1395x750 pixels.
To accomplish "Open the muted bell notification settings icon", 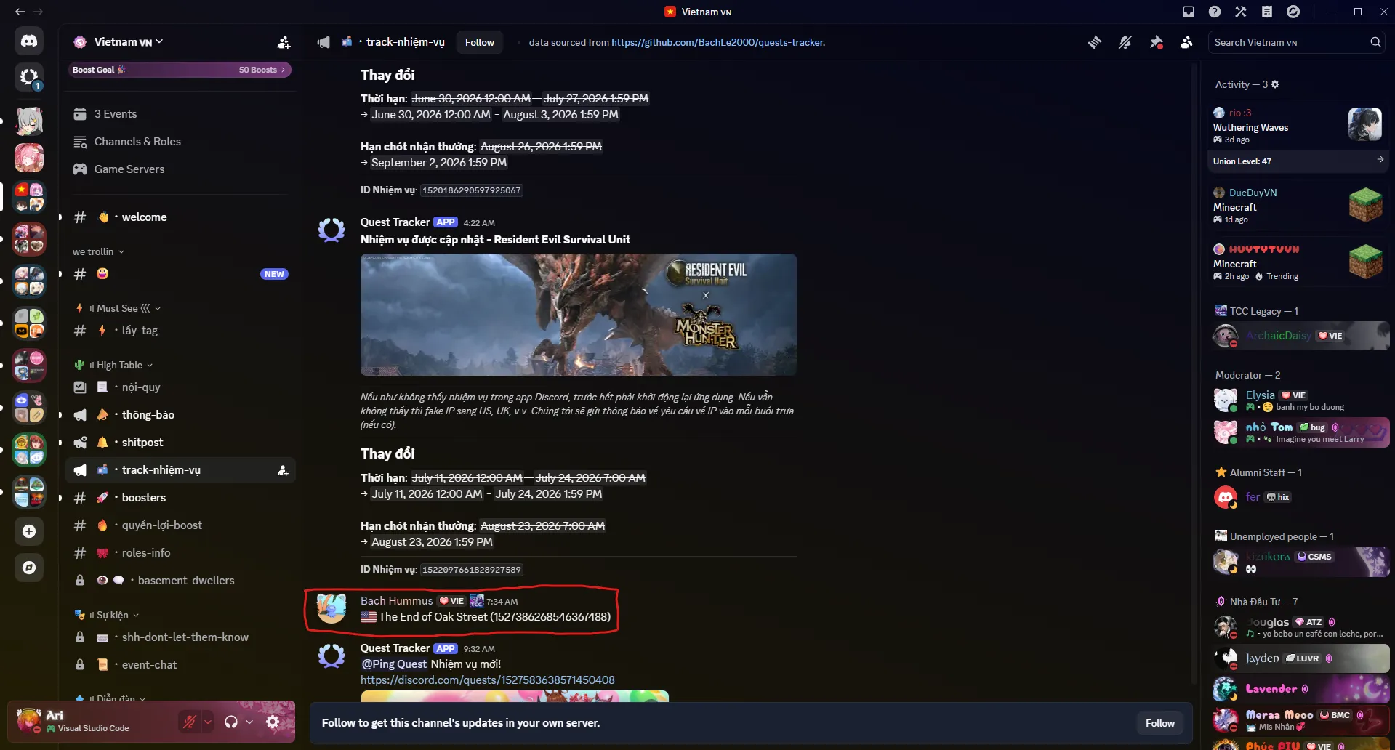I will point(1125,42).
